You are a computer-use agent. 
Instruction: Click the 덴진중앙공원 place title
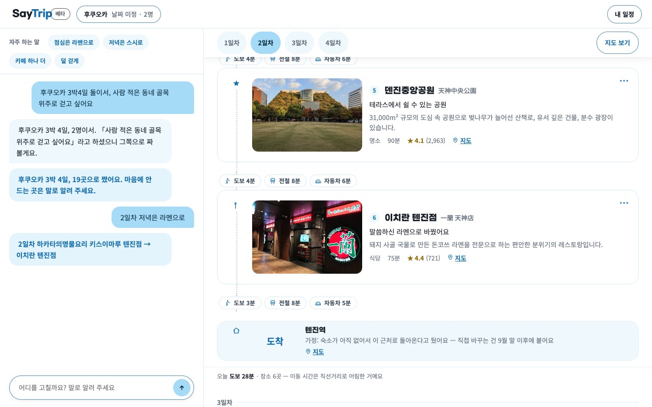click(x=410, y=90)
